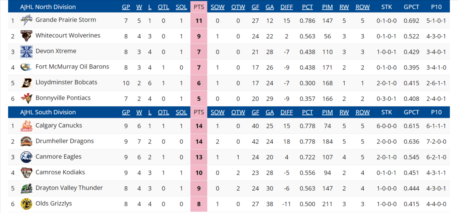458x213 pixels.
Task: Click the Camrose Kodiaks team logo
Action: (x=26, y=173)
